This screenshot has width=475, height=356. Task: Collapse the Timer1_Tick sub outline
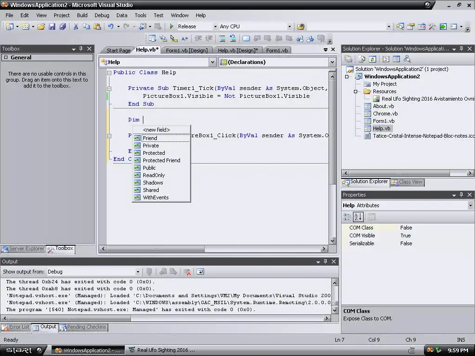[109, 89]
